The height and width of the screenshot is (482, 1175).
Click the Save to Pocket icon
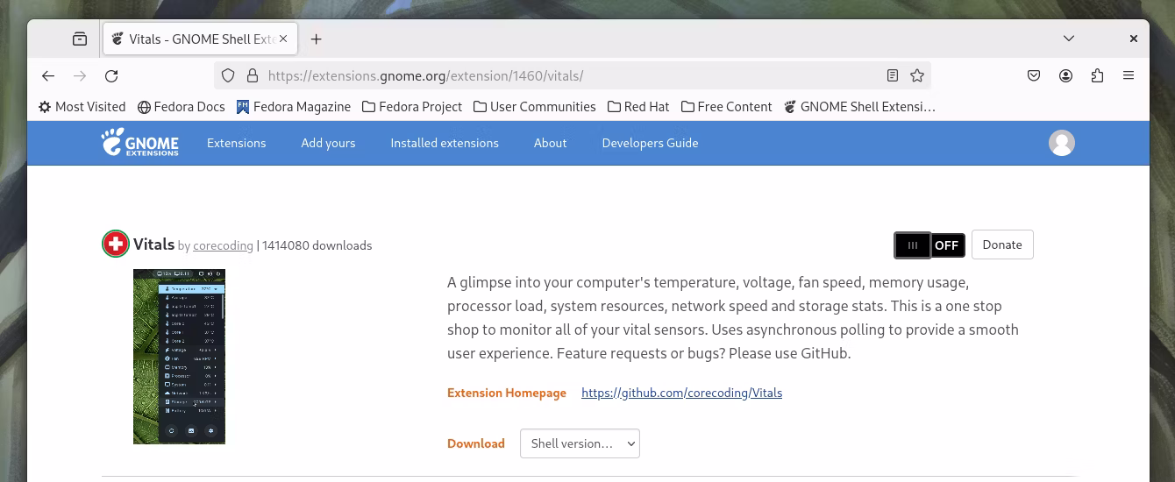1034,76
